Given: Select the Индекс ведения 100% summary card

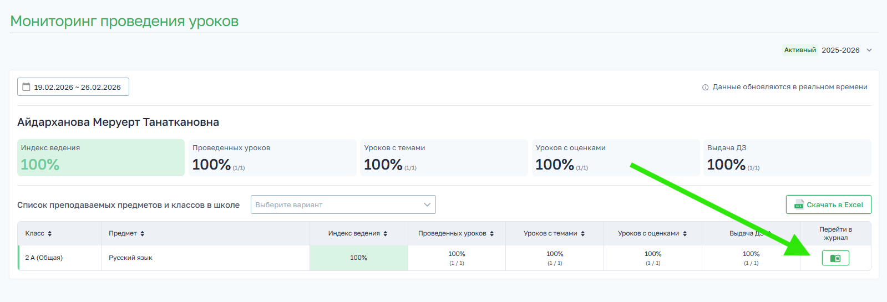Looking at the screenshot, I should tap(100, 158).
